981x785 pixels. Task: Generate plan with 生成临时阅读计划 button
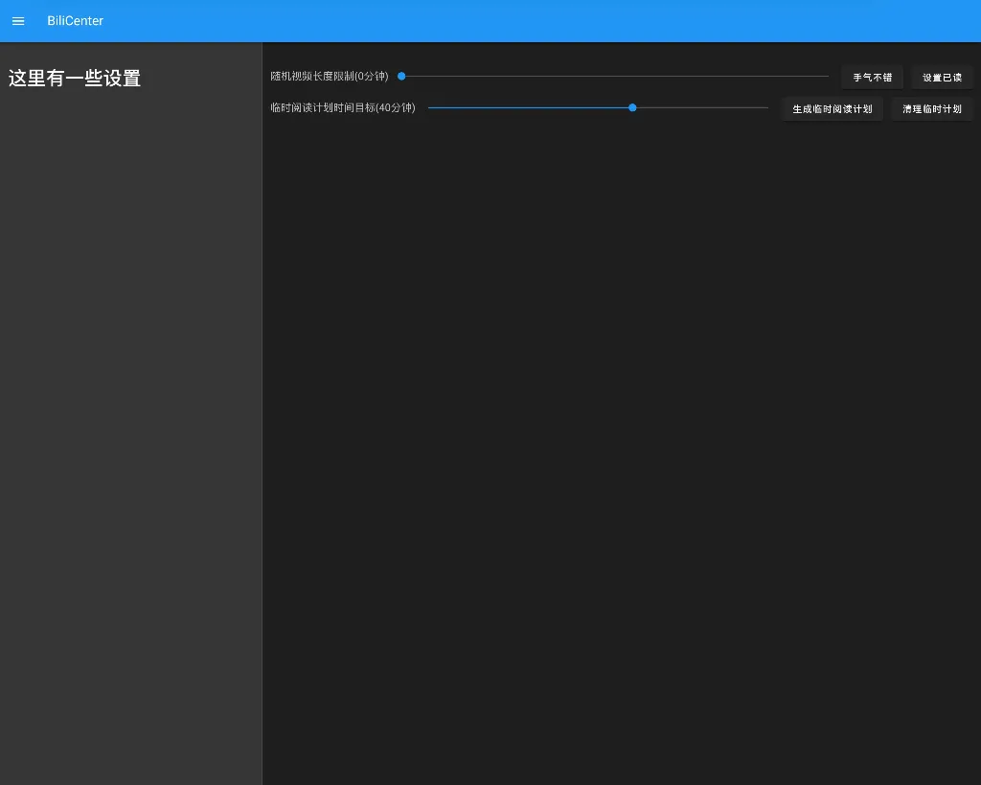tap(832, 109)
